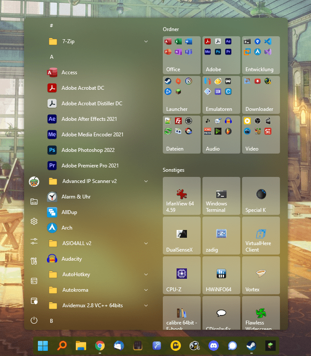The height and width of the screenshot is (356, 311).
Task: Open File Explorer from the taskbar
Action: (x=81, y=346)
